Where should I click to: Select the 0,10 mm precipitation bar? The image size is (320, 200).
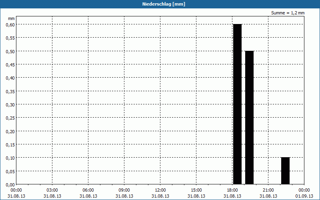click(285, 171)
